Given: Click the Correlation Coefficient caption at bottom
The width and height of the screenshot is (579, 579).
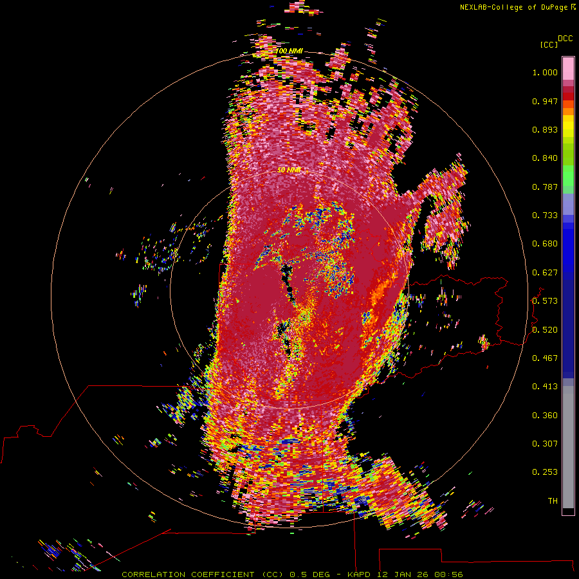Looking at the screenshot, I should coord(292,574).
